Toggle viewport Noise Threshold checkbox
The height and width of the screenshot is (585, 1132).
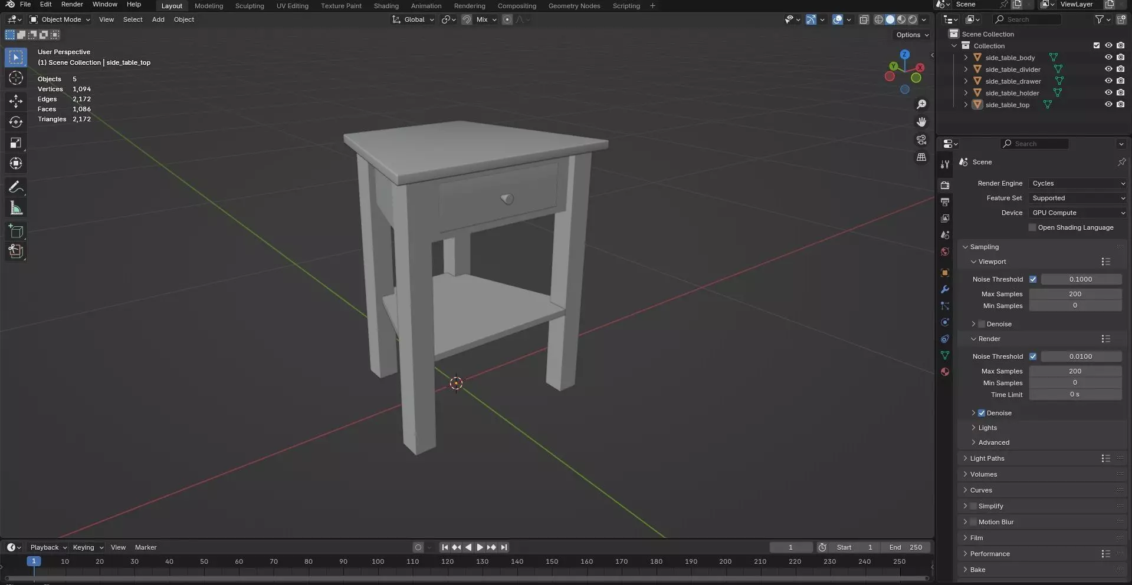tap(1033, 279)
